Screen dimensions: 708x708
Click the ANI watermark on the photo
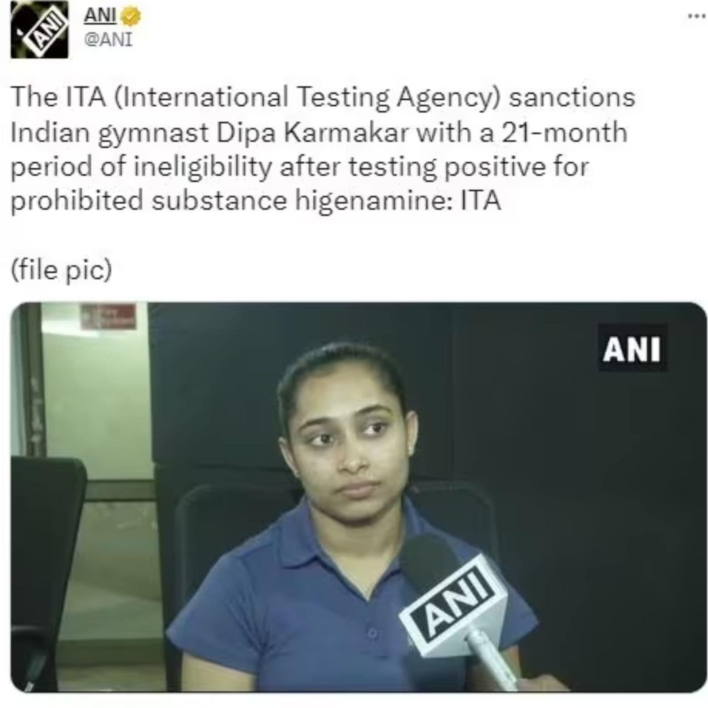point(632,349)
